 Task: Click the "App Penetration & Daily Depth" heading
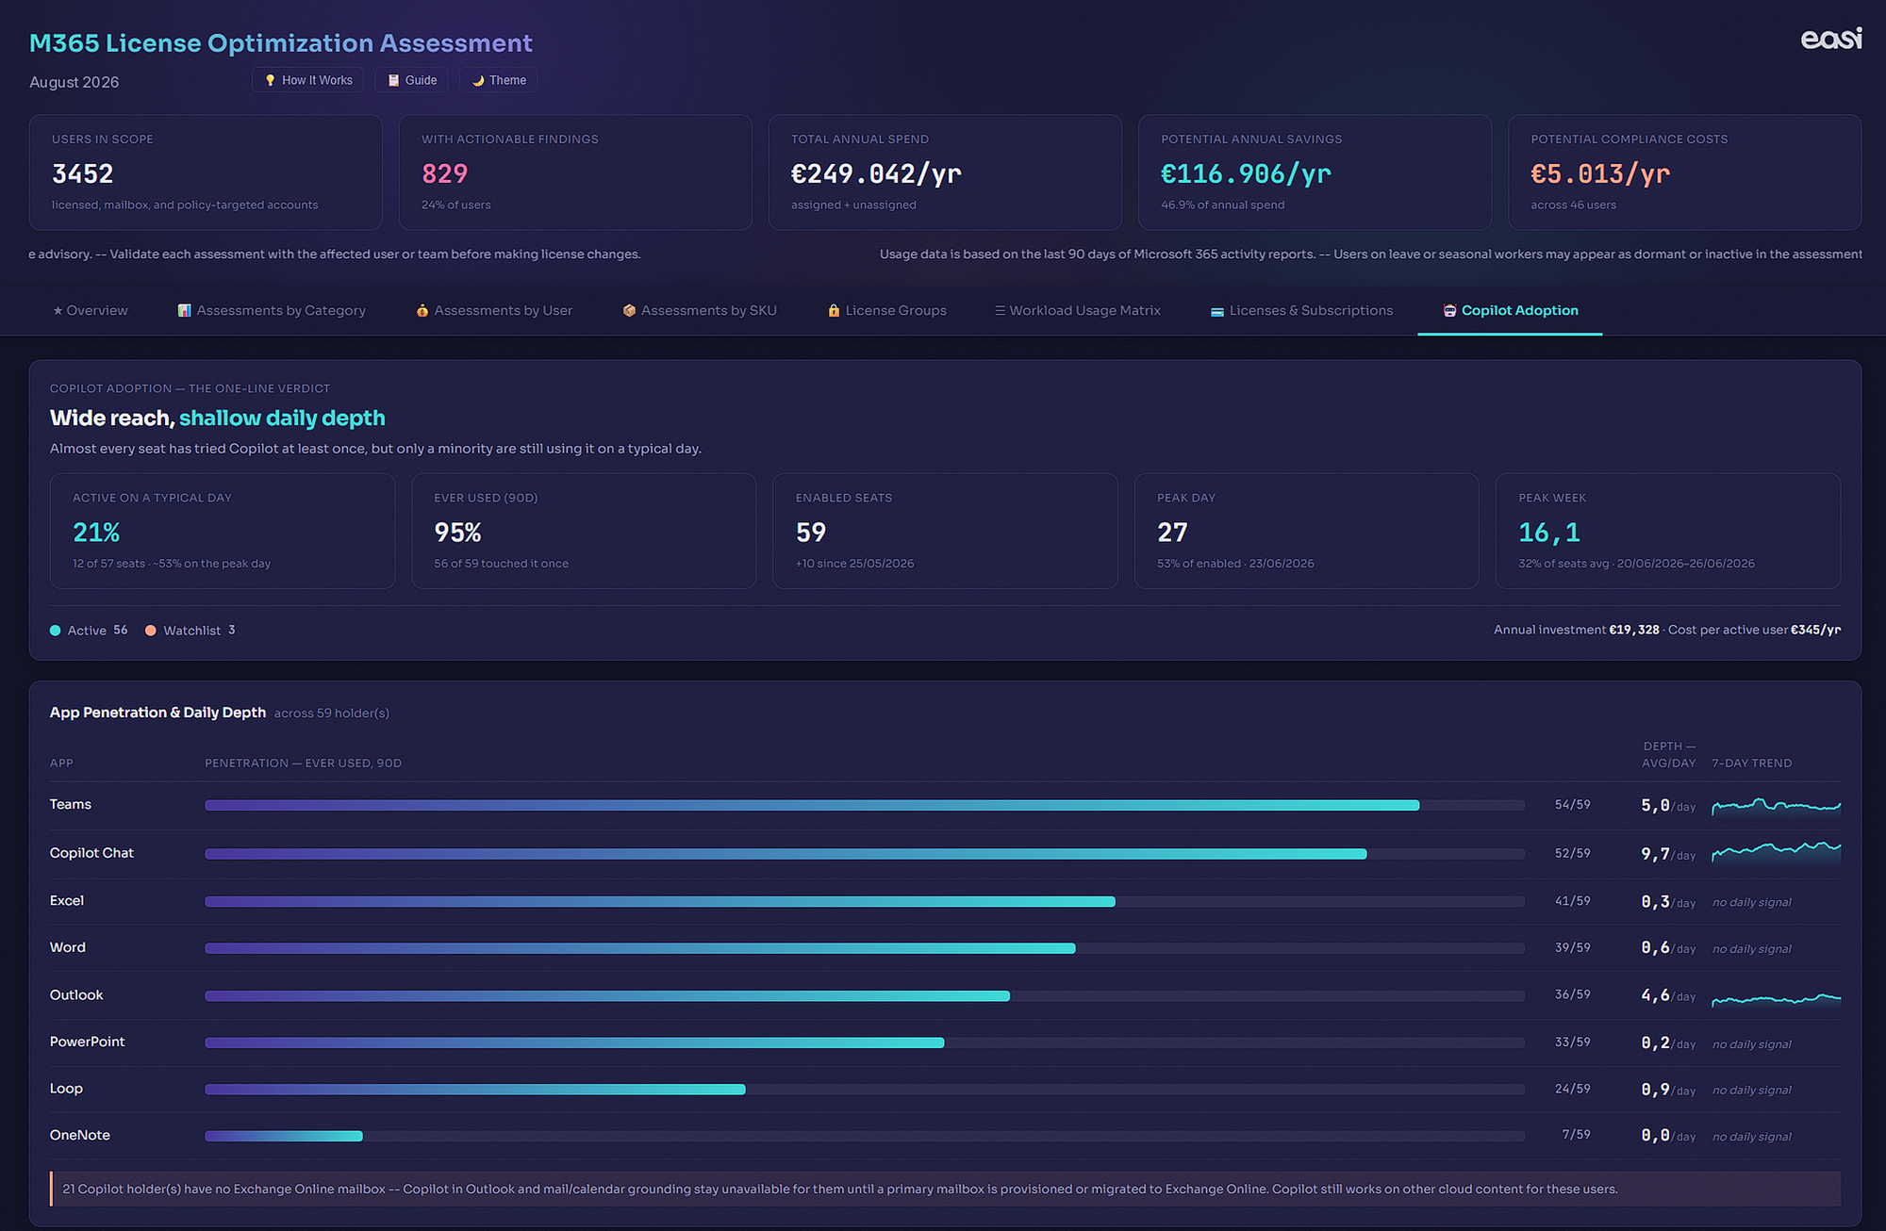pos(157,713)
